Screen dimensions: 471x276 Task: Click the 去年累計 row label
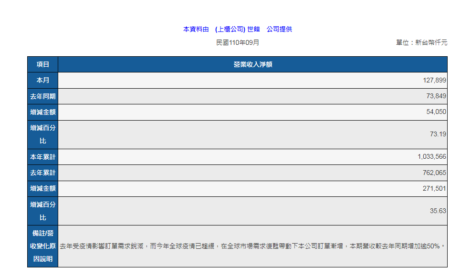(x=43, y=173)
